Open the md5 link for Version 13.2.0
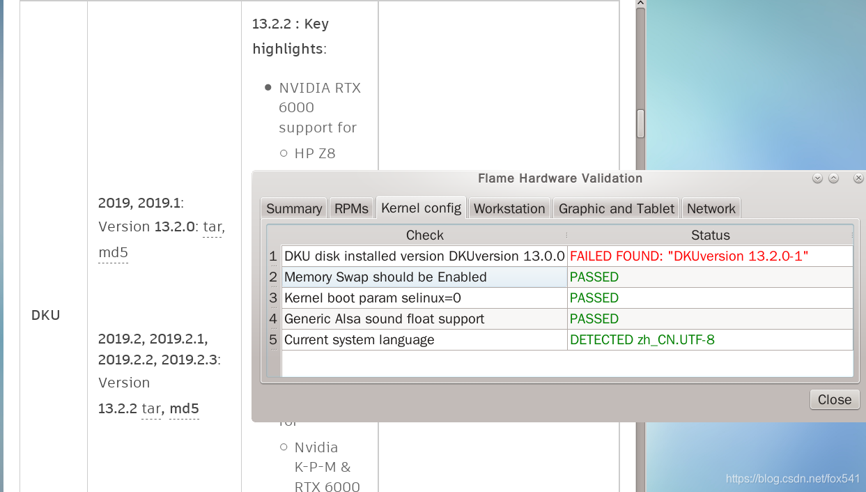 [113, 252]
